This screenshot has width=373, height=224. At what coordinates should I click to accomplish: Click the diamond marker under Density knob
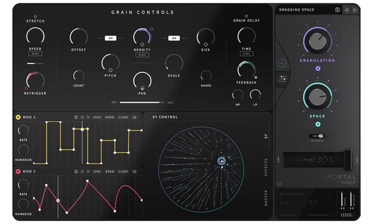pyautogui.click(x=142, y=44)
